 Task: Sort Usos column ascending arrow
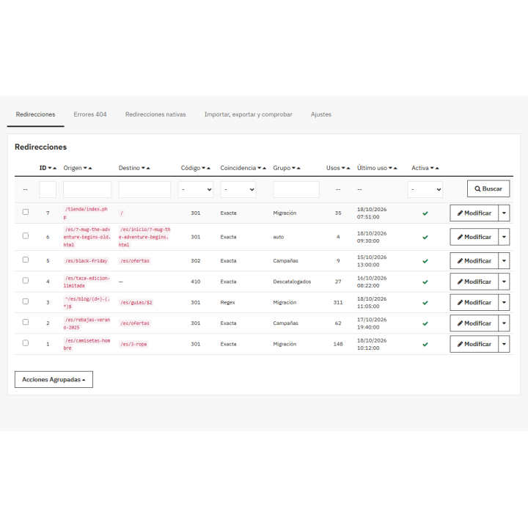pos(348,168)
